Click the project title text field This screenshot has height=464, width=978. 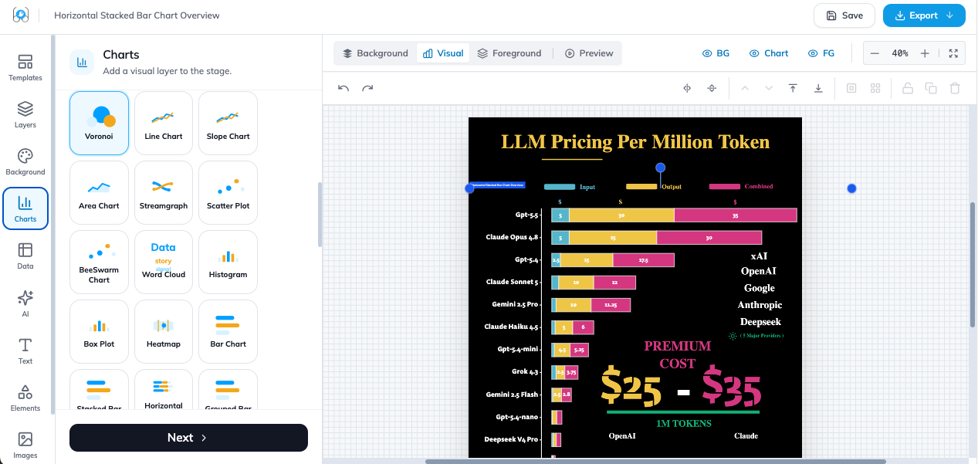(x=137, y=15)
